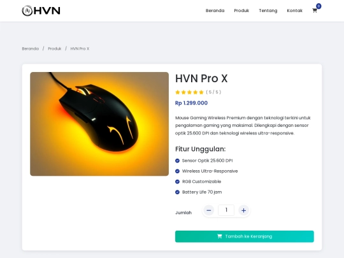Open the Beranda menu item
344x258 pixels.
(x=215, y=11)
